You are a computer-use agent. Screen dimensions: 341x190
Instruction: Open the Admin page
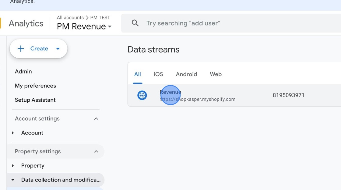[23, 71]
